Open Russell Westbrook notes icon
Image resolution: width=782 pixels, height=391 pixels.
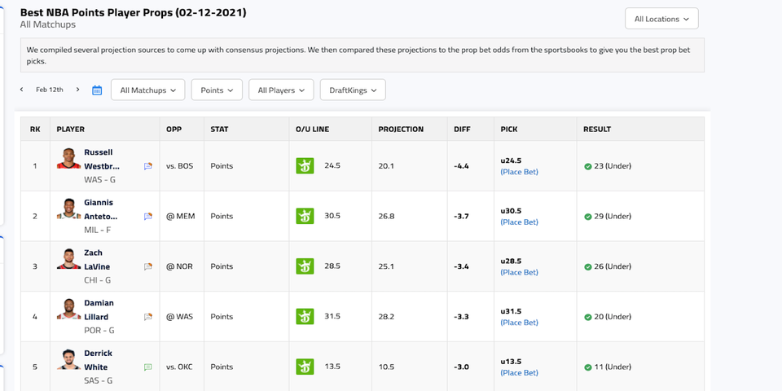coord(148,166)
